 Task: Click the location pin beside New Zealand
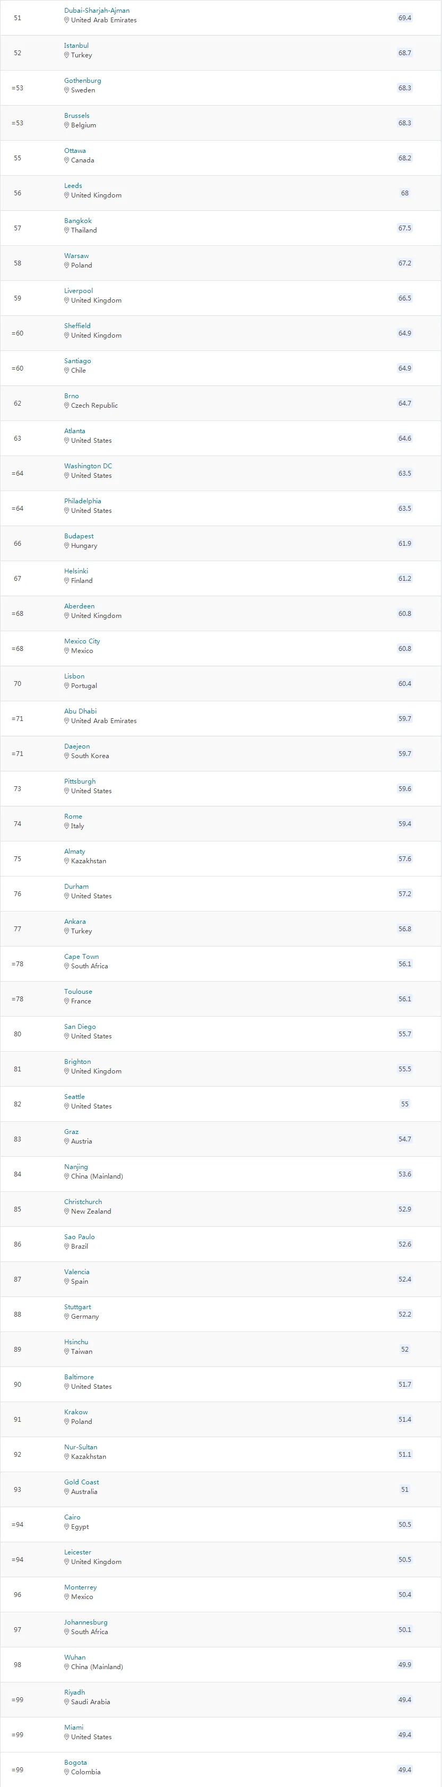[x=67, y=1211]
